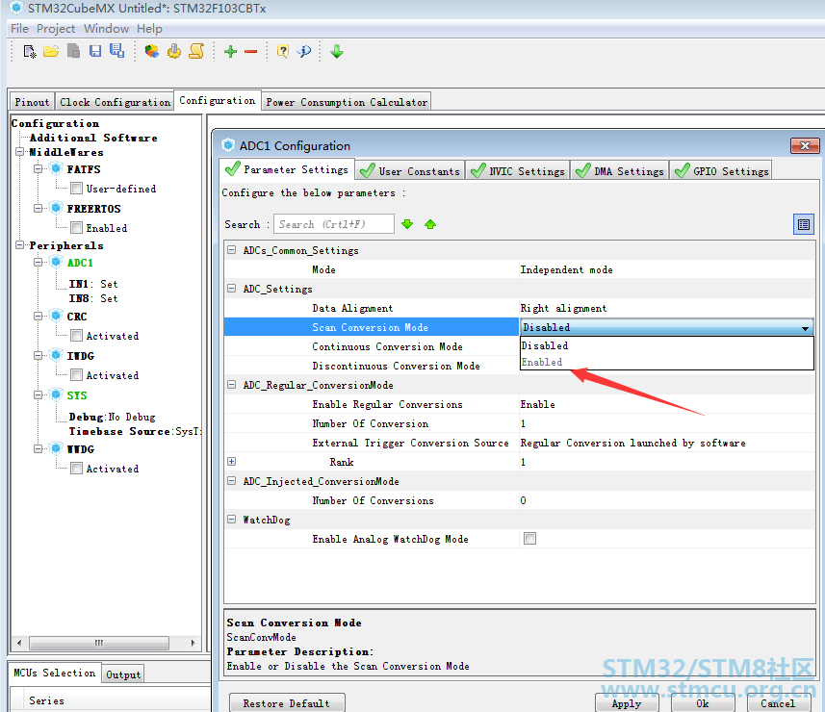
Task: Click the generate report scroll icon
Action: (x=196, y=51)
